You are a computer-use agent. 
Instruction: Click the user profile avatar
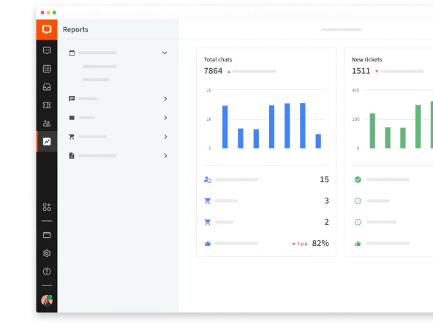point(47,300)
